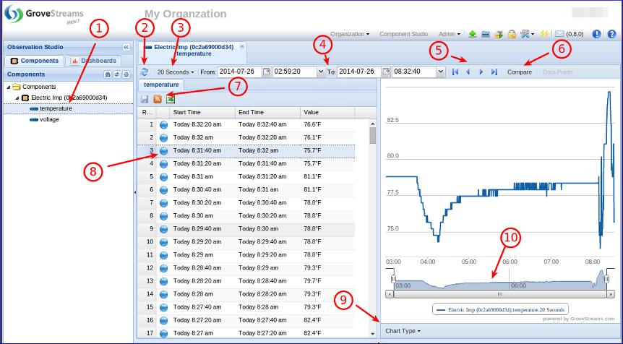This screenshot has height=344, width=623.
Task: Collapse the Observation Studio panel
Action: (x=126, y=47)
